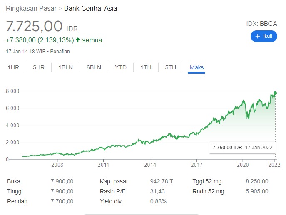Select the 1BLN range tab
The height and width of the screenshot is (215, 286).
click(x=66, y=67)
